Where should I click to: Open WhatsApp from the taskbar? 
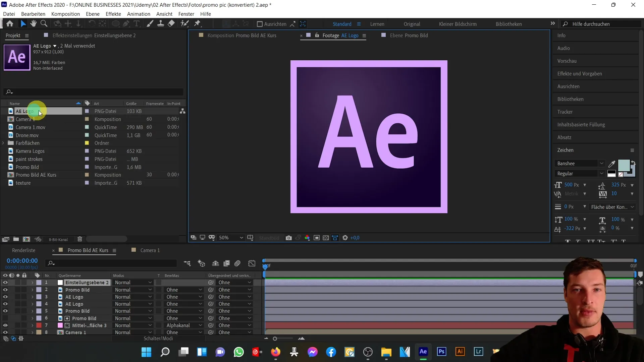pos(238,352)
